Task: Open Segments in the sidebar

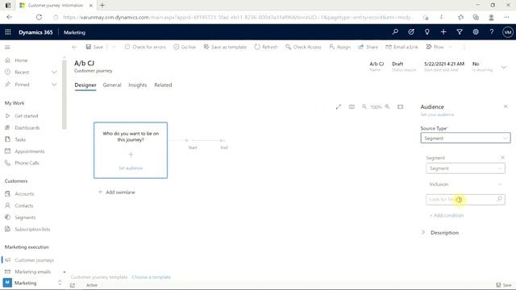Action: point(25,217)
